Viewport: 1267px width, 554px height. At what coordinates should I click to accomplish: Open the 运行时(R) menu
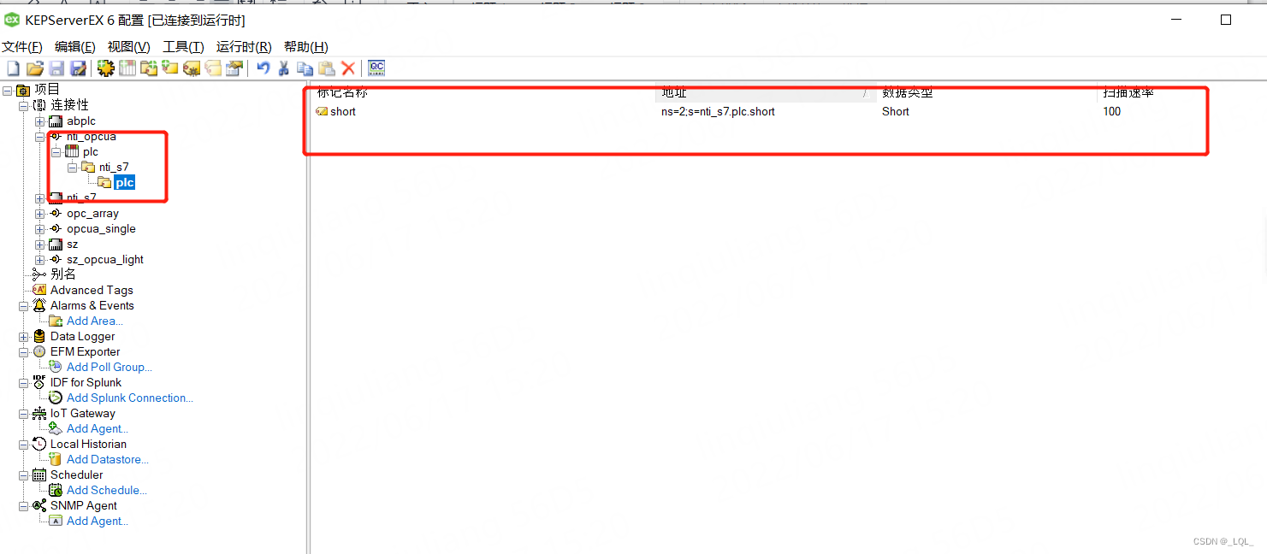(x=244, y=47)
